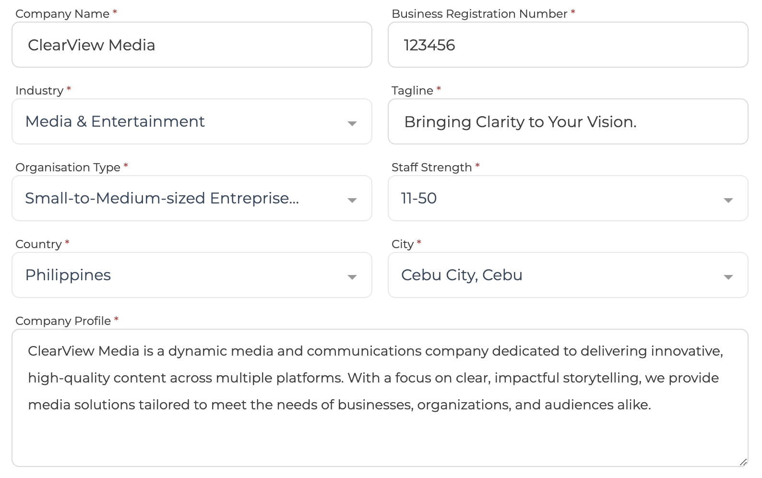Click the Staff Strength dropdown arrow
Viewport: 762px width, 478px height.
[x=728, y=200]
